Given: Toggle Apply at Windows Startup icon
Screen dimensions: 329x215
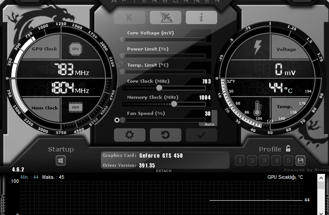Looking at the screenshot, I should [x=61, y=160].
